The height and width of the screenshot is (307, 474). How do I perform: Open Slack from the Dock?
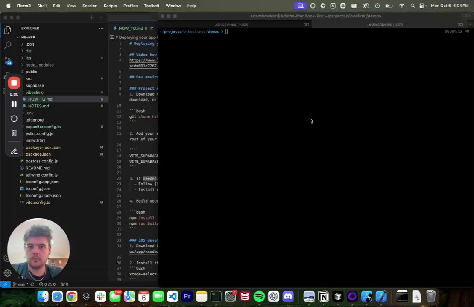click(x=101, y=296)
